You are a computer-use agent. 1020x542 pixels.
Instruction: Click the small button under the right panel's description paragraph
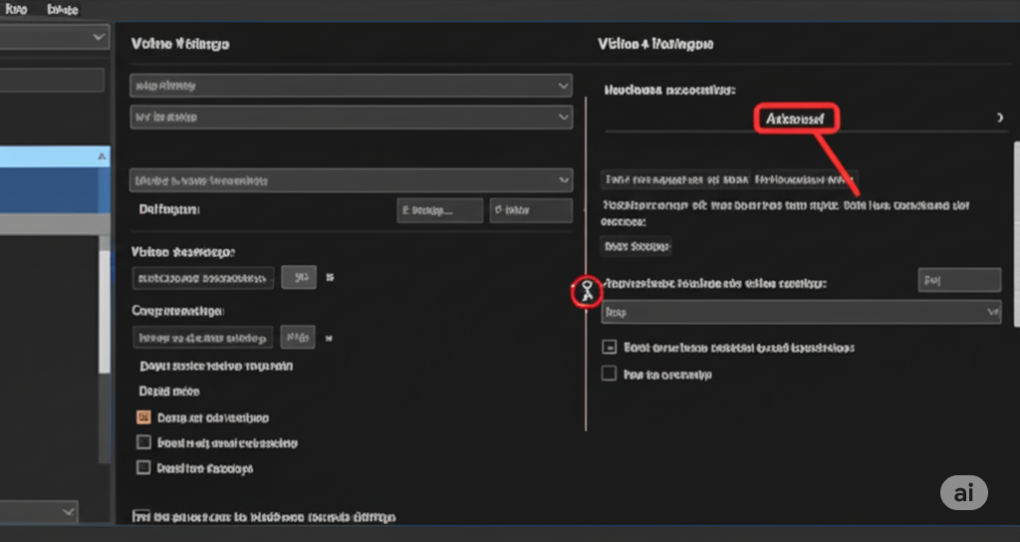coord(637,247)
